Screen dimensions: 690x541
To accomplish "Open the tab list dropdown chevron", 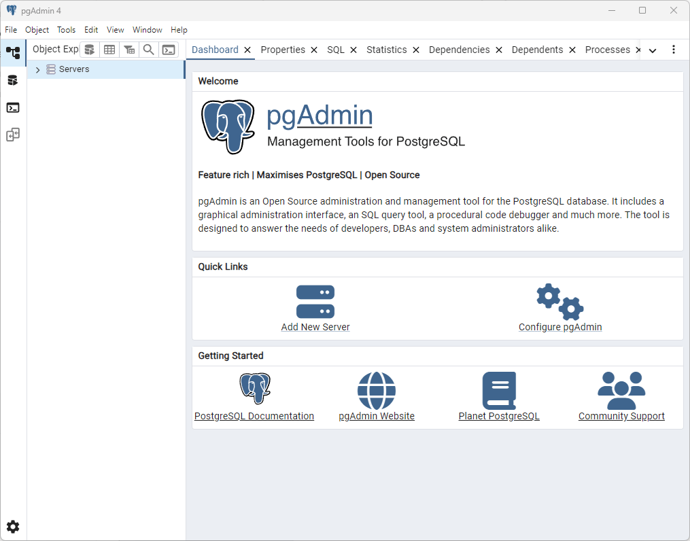I will [x=653, y=50].
